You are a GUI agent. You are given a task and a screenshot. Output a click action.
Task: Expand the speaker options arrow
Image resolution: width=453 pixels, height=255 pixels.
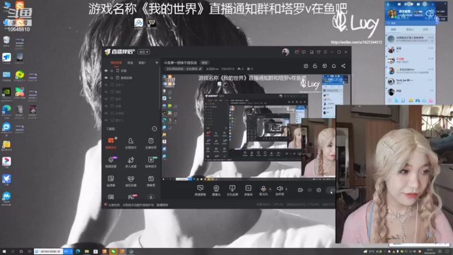[x=287, y=189]
